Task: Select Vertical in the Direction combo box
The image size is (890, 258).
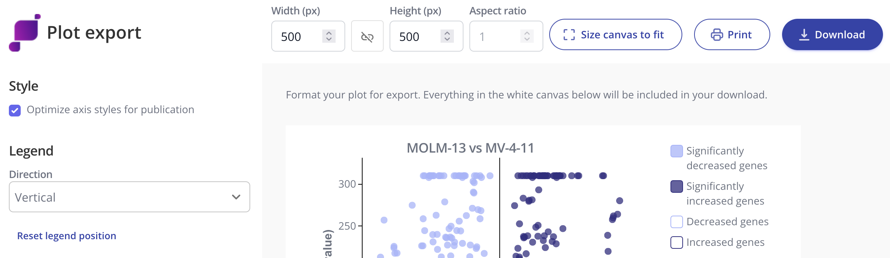Action: point(129,197)
